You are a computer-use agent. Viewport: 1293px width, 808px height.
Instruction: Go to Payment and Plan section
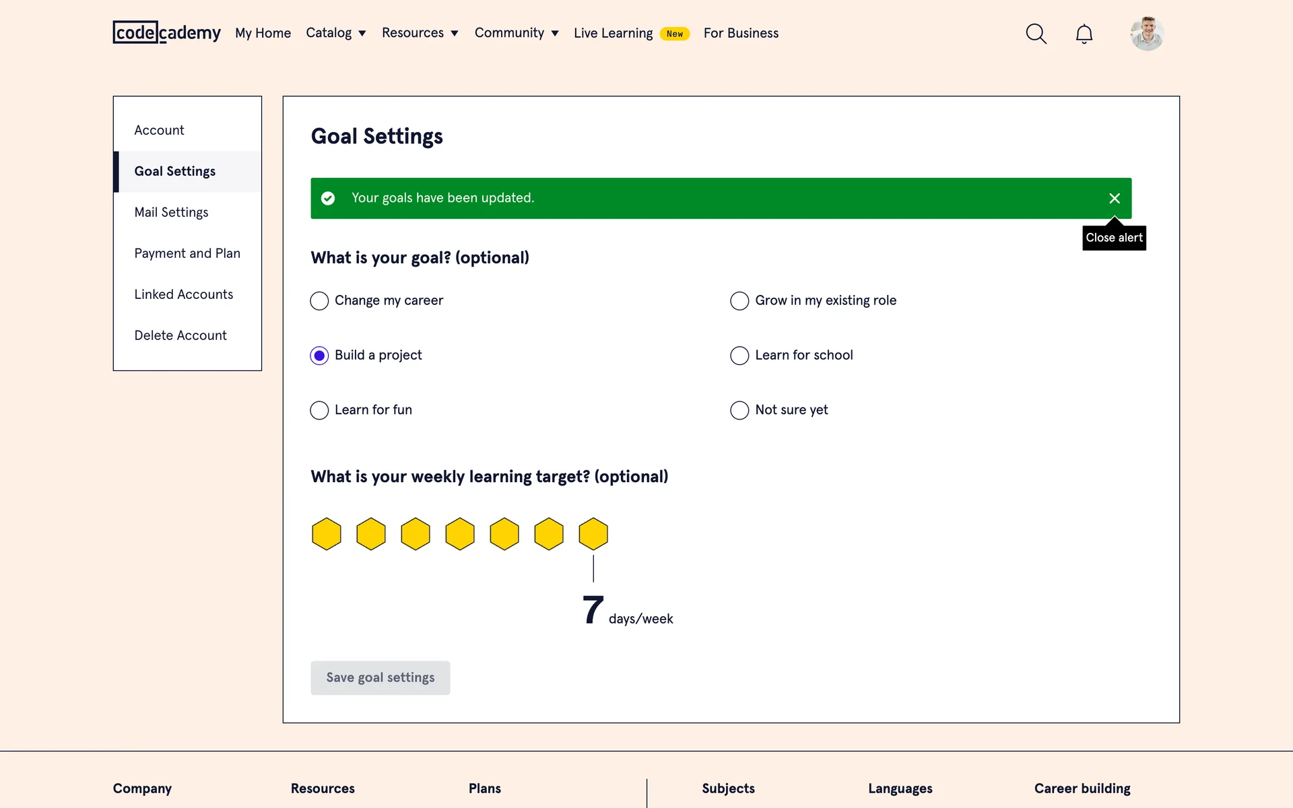[187, 253]
